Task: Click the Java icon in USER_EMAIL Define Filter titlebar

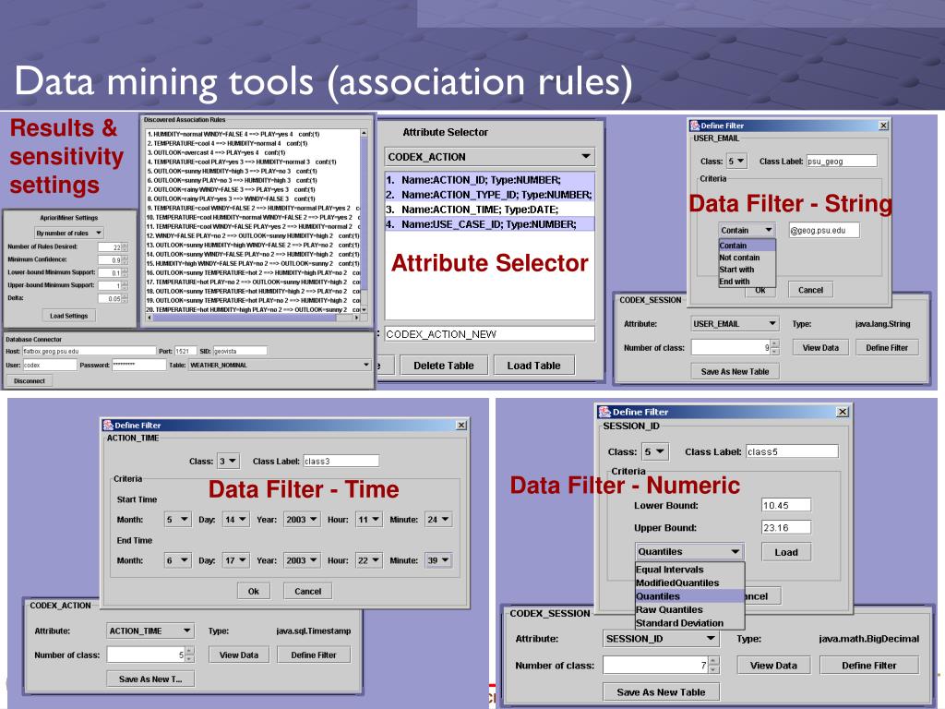Action: pyautogui.click(x=695, y=126)
